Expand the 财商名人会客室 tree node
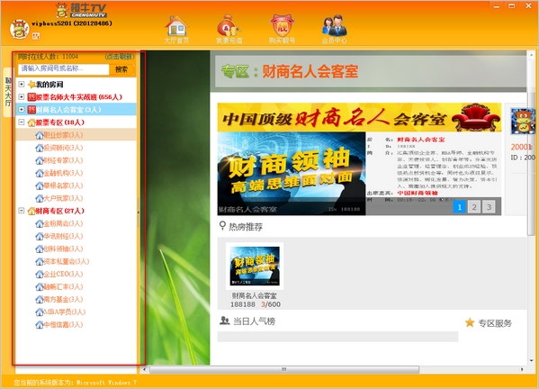The width and height of the screenshot is (539, 389). point(22,110)
